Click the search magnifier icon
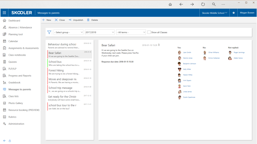The height and width of the screenshot is (144, 257). [x=214, y=4]
